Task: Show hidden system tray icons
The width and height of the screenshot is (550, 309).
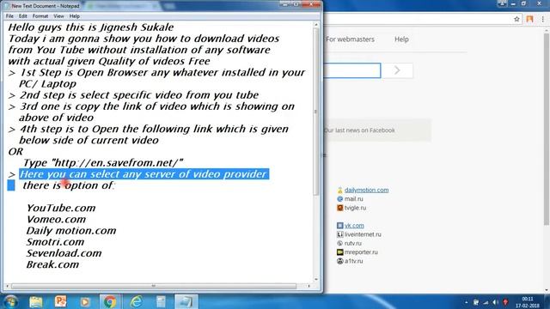Action: (x=466, y=302)
